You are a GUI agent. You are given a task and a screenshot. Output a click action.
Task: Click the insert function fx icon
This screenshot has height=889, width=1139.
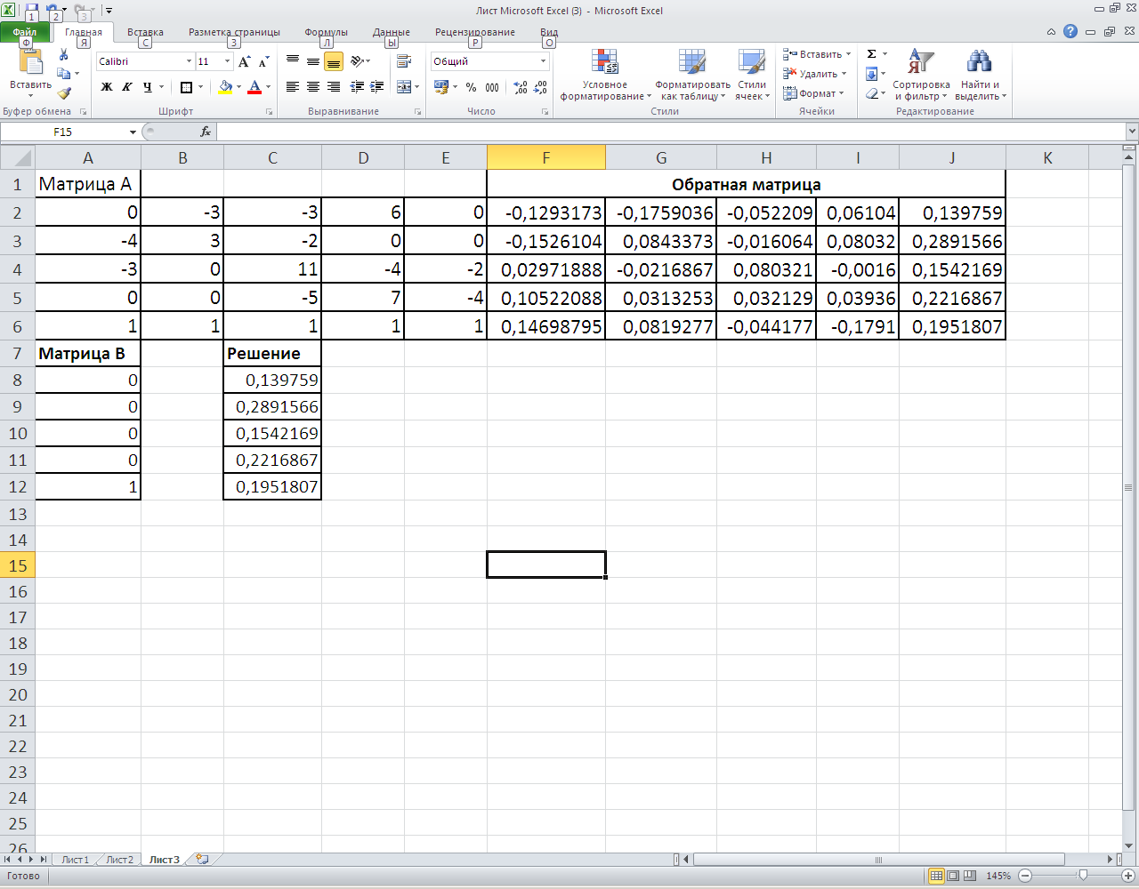[206, 132]
